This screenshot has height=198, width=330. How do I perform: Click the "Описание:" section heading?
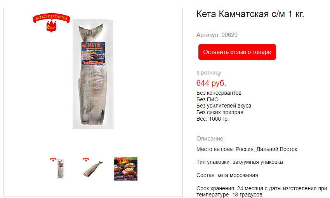(210, 139)
